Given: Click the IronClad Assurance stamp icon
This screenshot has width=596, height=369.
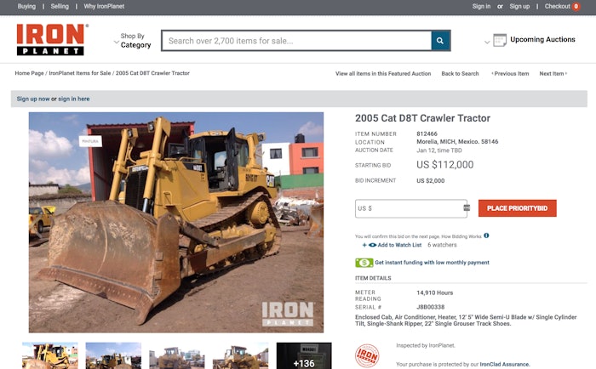Looking at the screenshot, I should tap(367, 355).
